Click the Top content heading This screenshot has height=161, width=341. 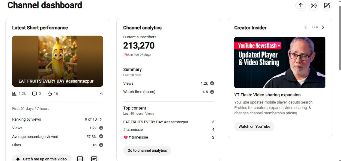tap(135, 108)
